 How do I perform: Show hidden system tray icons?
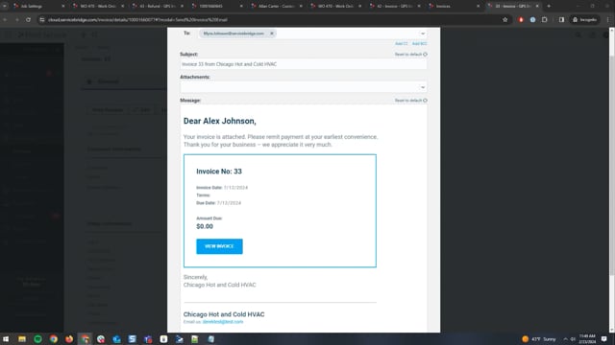[565, 339]
